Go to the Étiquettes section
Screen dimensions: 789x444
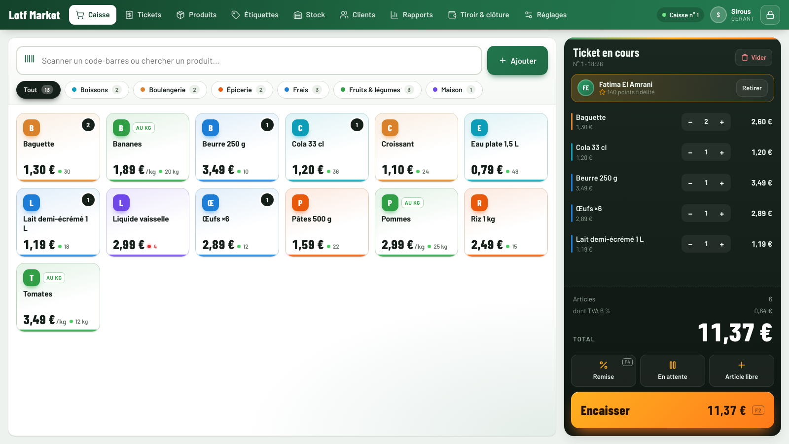[255, 15]
